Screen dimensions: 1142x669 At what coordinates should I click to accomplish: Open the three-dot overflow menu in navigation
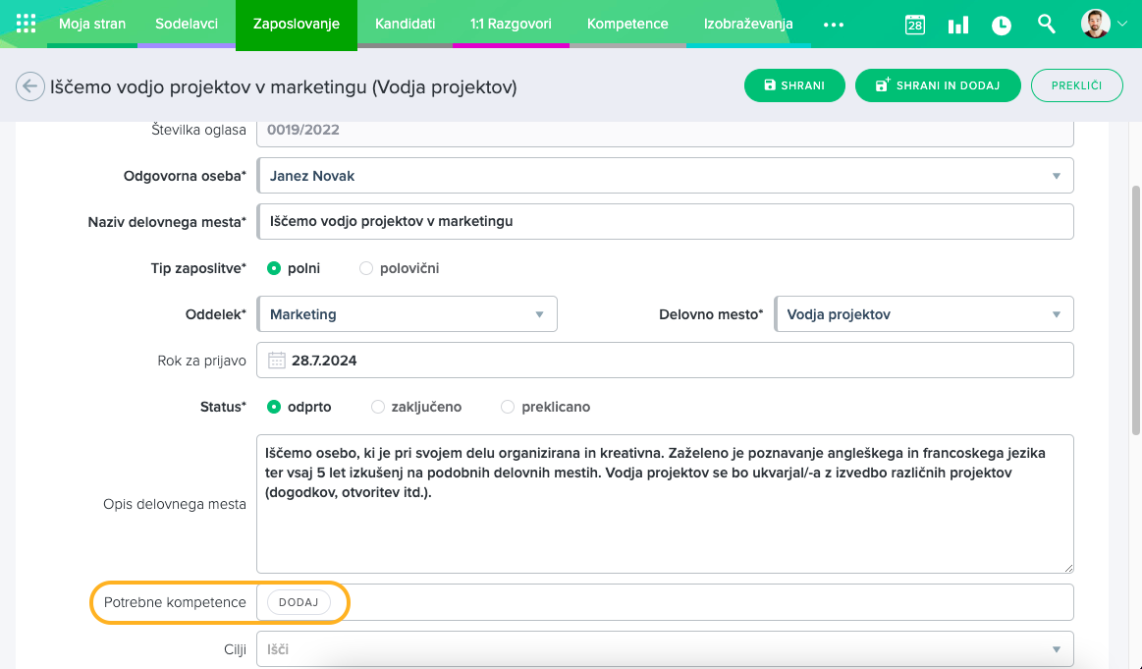(x=834, y=25)
